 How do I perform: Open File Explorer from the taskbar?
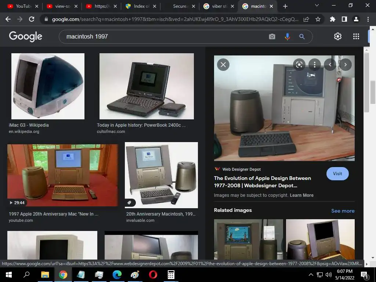(x=45, y=275)
